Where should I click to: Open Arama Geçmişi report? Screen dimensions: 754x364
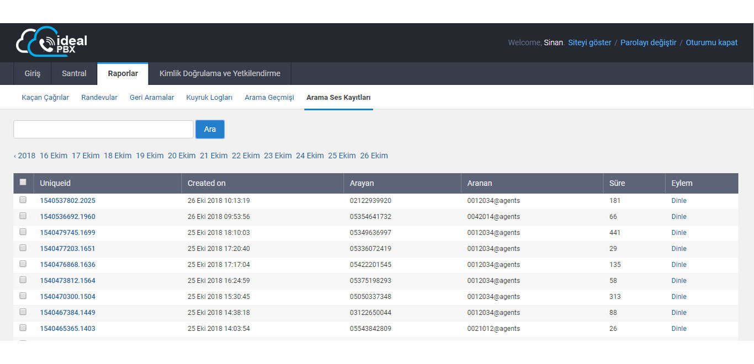269,98
